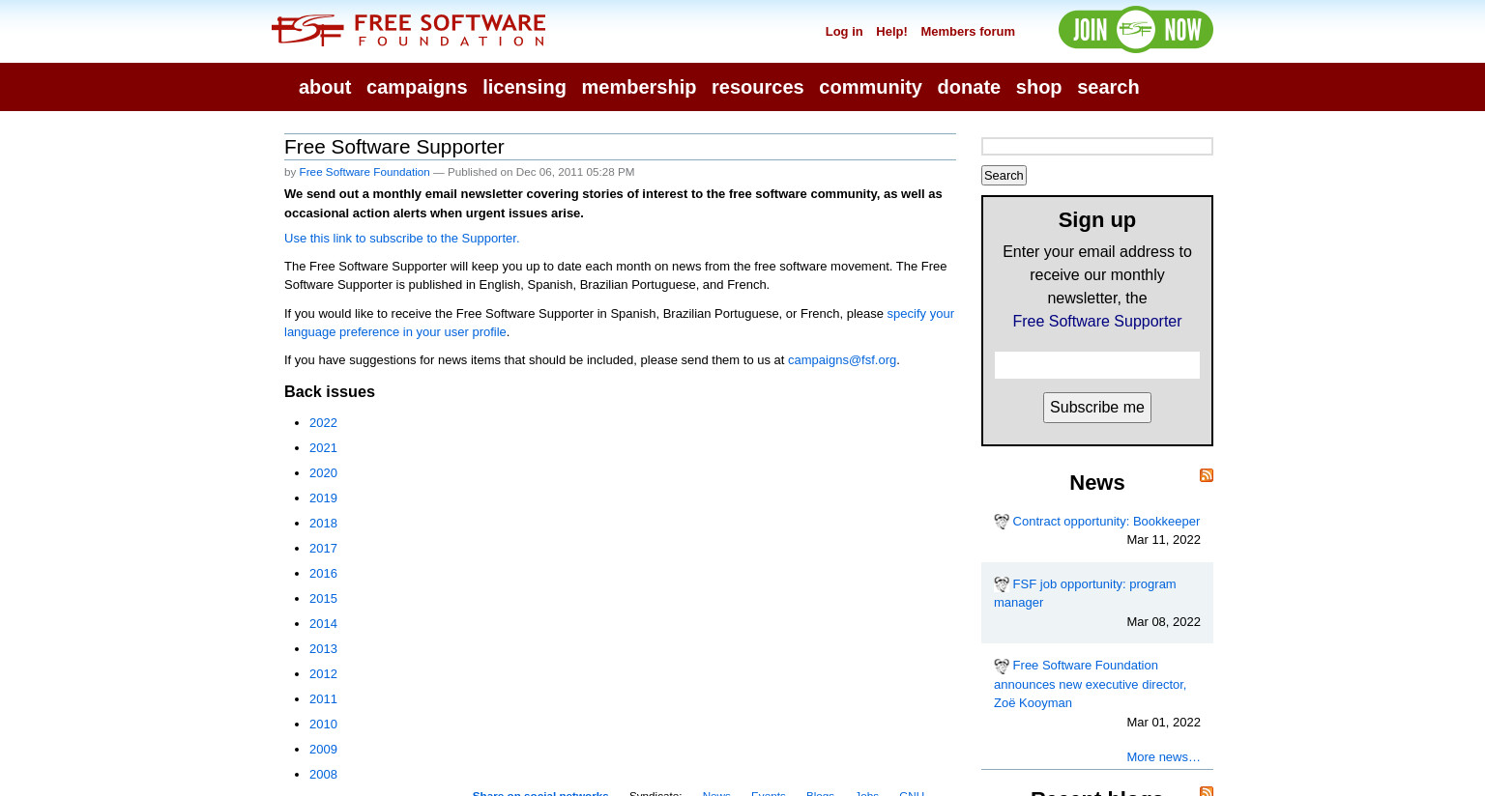This screenshot has width=1485, height=796.
Task: Click the Published on Dec 06, 2011 text
Action: (540, 172)
